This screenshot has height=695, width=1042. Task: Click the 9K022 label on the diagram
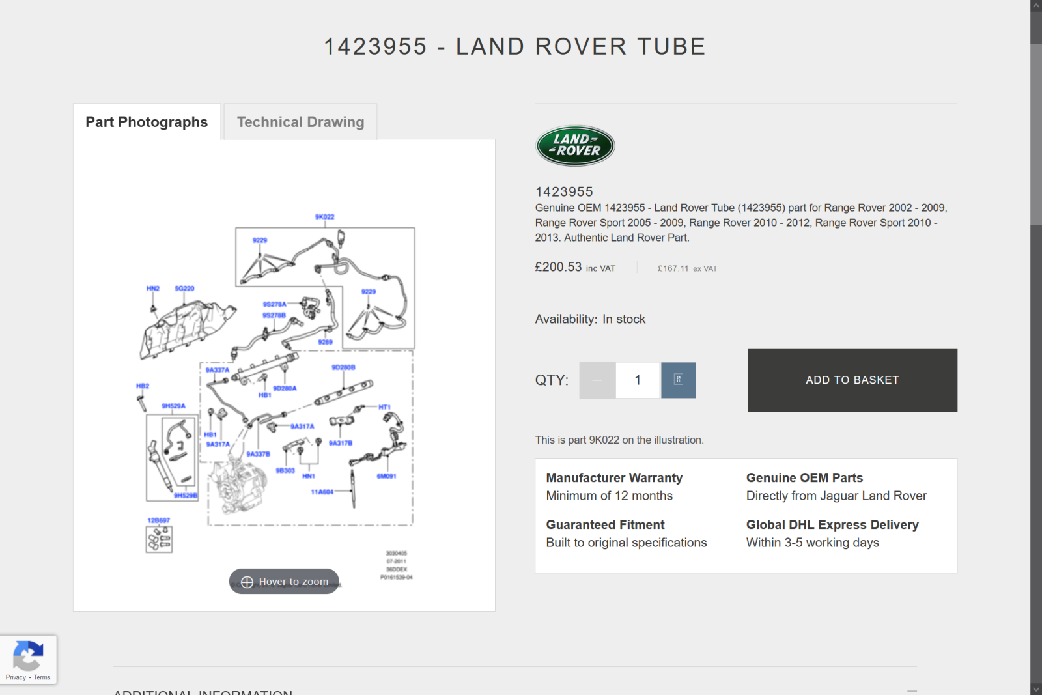(x=324, y=217)
